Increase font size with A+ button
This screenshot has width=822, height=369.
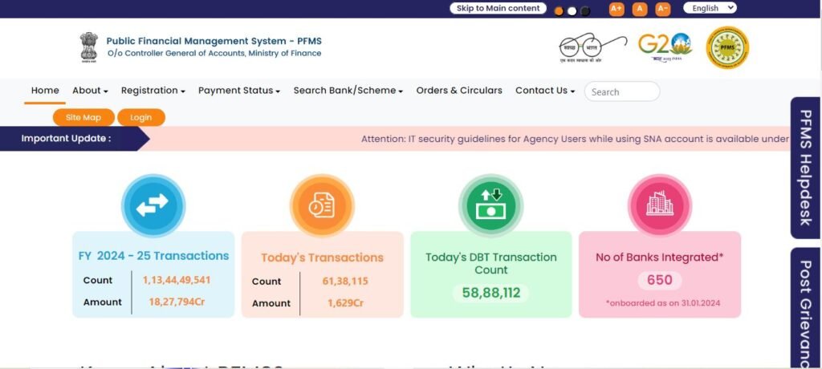(616, 9)
